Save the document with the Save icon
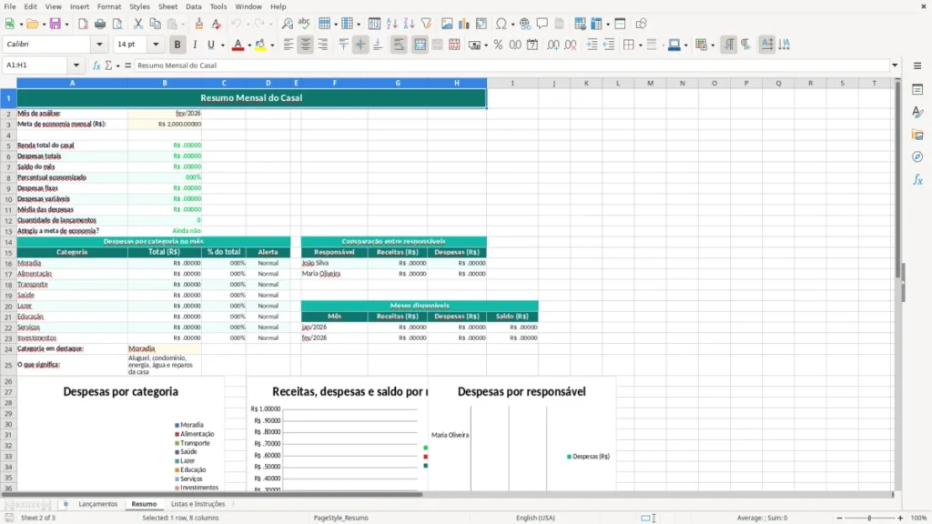 point(56,24)
